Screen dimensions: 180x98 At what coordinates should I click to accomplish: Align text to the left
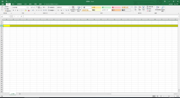tap(37, 10)
